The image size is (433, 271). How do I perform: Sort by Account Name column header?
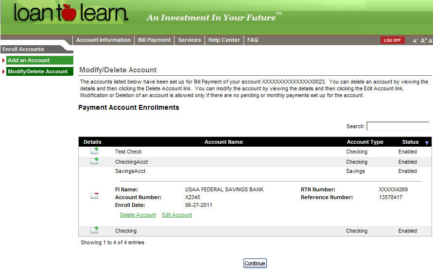(224, 142)
